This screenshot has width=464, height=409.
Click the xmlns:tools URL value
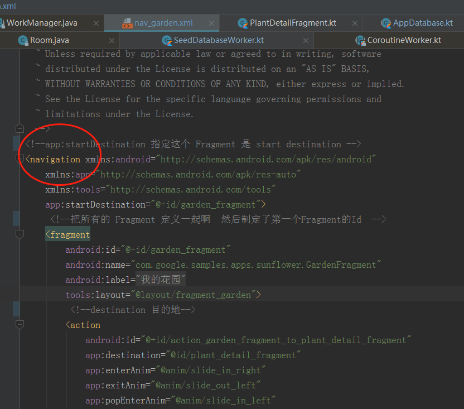191,190
